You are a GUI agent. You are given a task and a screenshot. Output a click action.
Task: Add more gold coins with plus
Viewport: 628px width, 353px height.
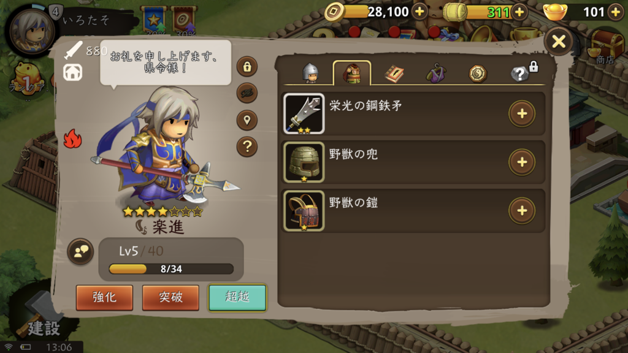pyautogui.click(x=419, y=12)
